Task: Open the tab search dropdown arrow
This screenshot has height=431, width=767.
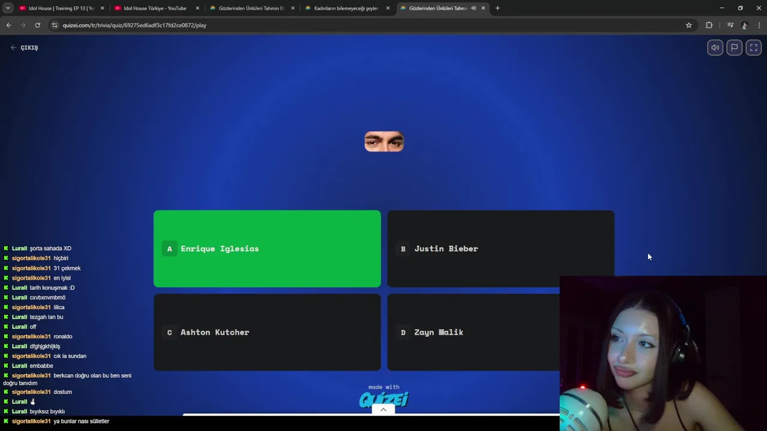Action: pos(8,8)
